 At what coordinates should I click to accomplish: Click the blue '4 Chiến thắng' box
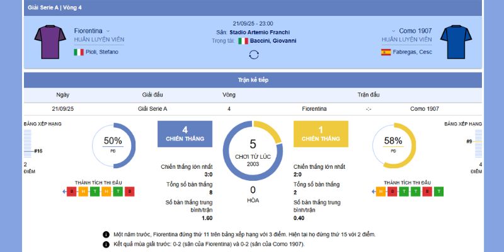(185, 134)
